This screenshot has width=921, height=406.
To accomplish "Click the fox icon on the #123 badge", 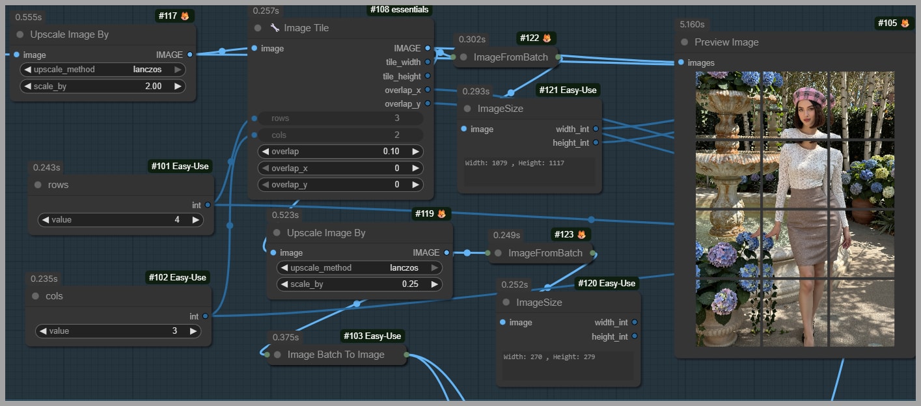I will 581,234.
